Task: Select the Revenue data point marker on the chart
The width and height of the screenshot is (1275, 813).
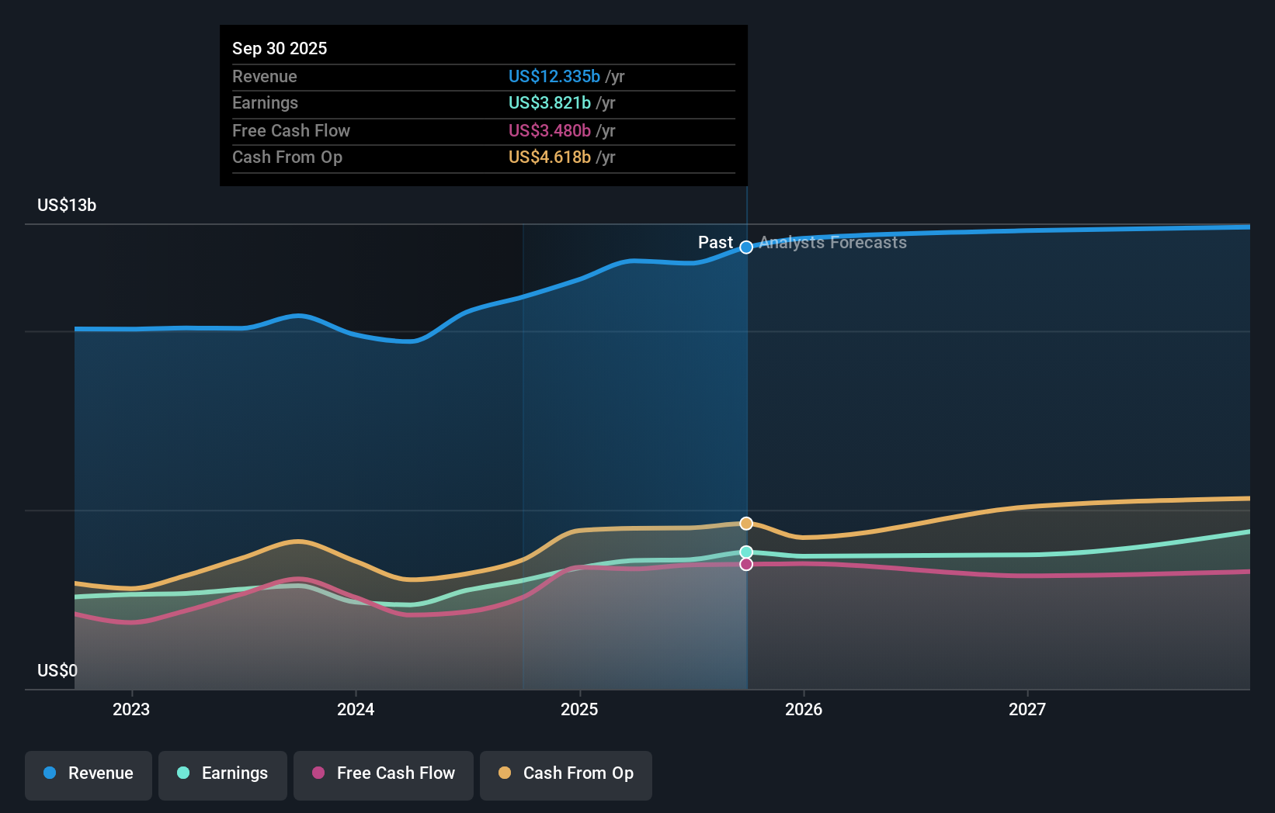Action: point(745,247)
